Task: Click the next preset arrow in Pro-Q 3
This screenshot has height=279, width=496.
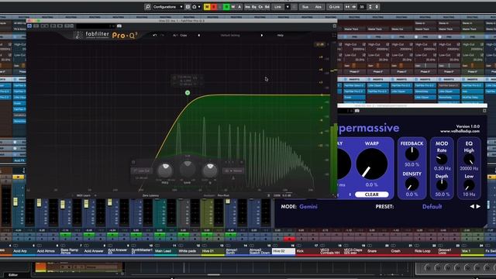Action: [262, 35]
